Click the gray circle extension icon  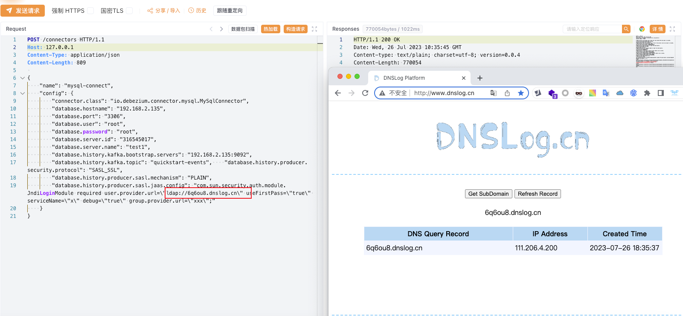pyautogui.click(x=565, y=93)
